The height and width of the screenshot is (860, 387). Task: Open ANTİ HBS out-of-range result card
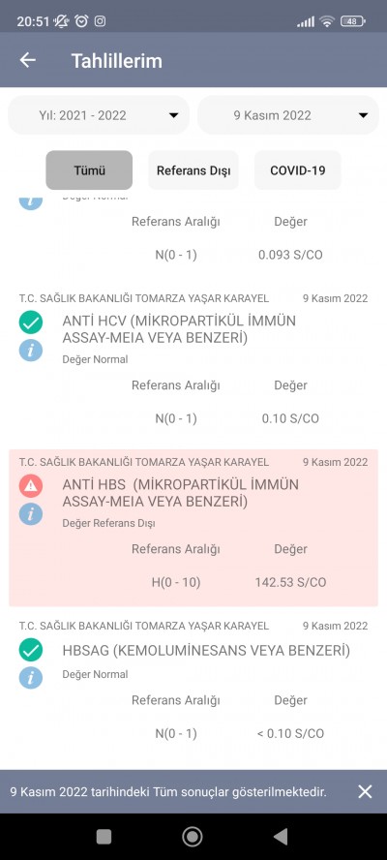point(193,528)
